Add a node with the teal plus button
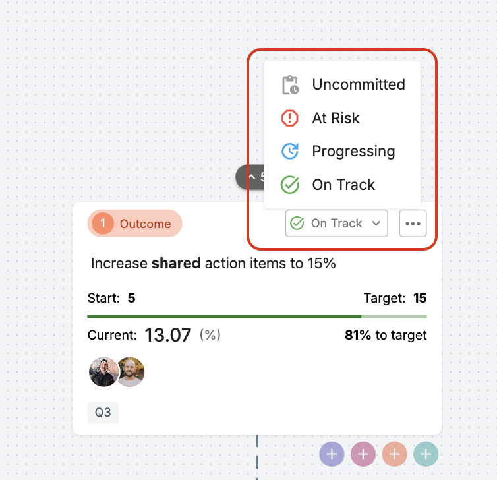Viewport: 497px width, 480px height. pyautogui.click(x=426, y=454)
